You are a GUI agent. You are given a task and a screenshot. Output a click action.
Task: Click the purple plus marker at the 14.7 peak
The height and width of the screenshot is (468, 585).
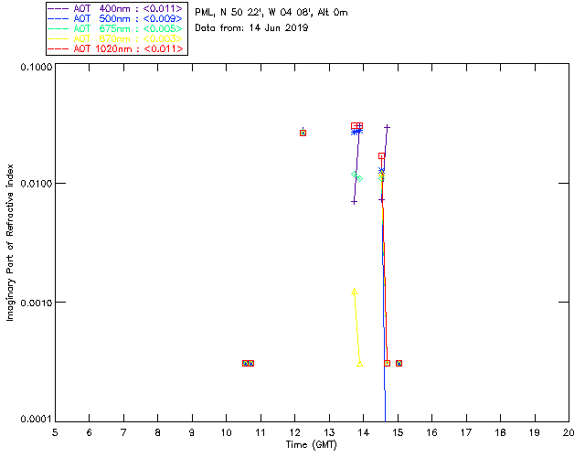point(387,128)
